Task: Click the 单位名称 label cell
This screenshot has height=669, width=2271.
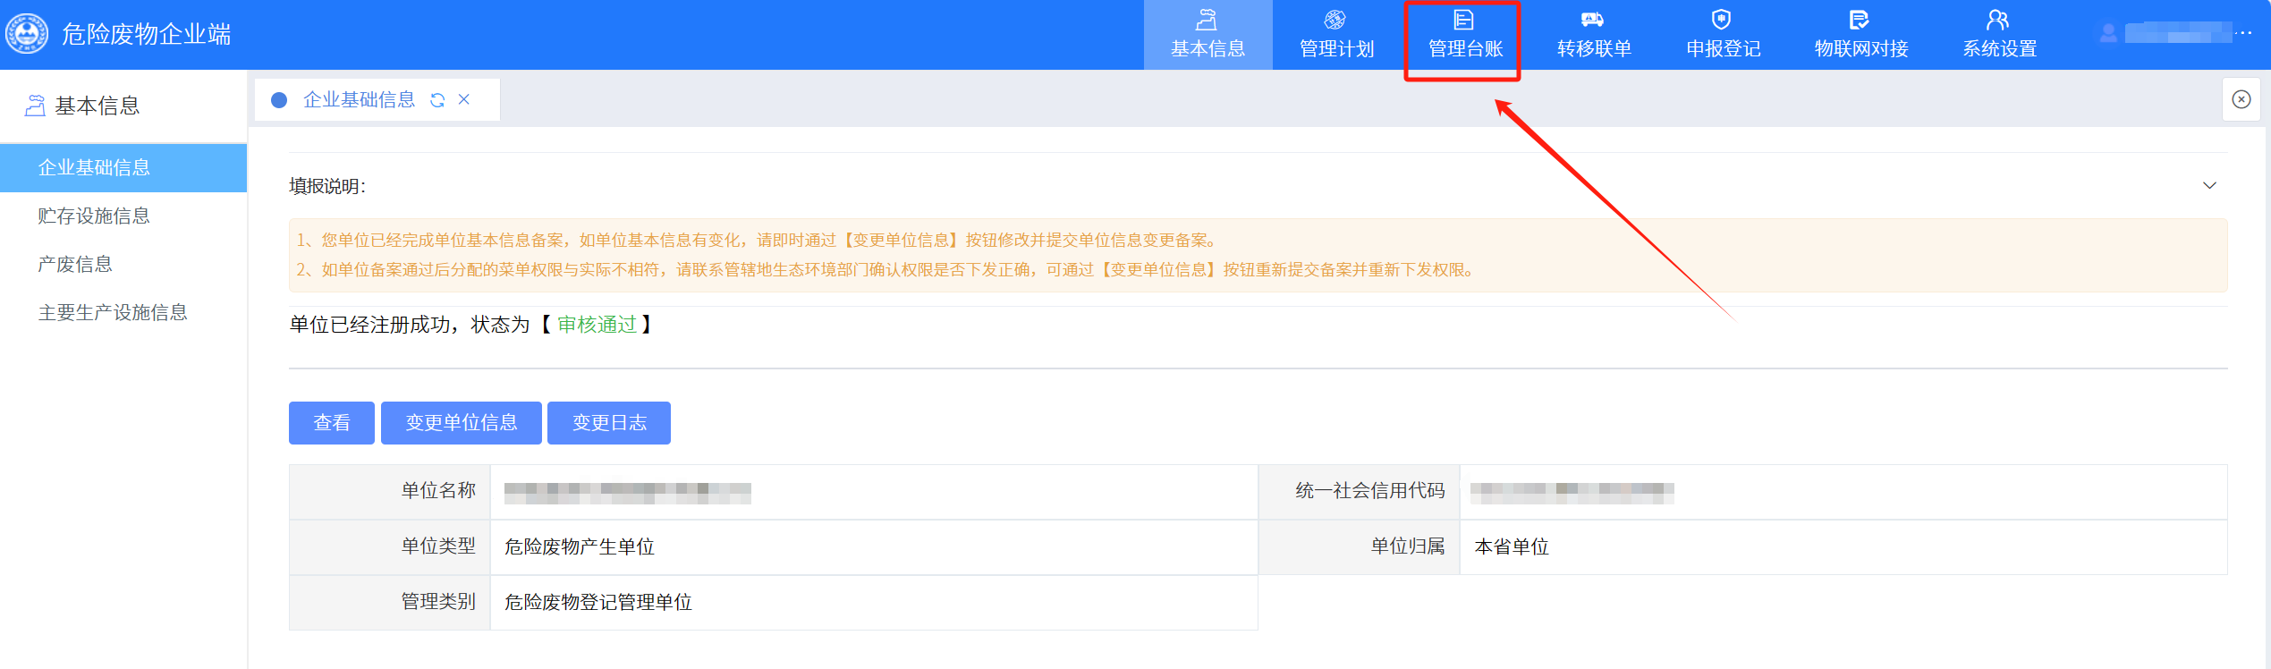Action: (x=390, y=491)
